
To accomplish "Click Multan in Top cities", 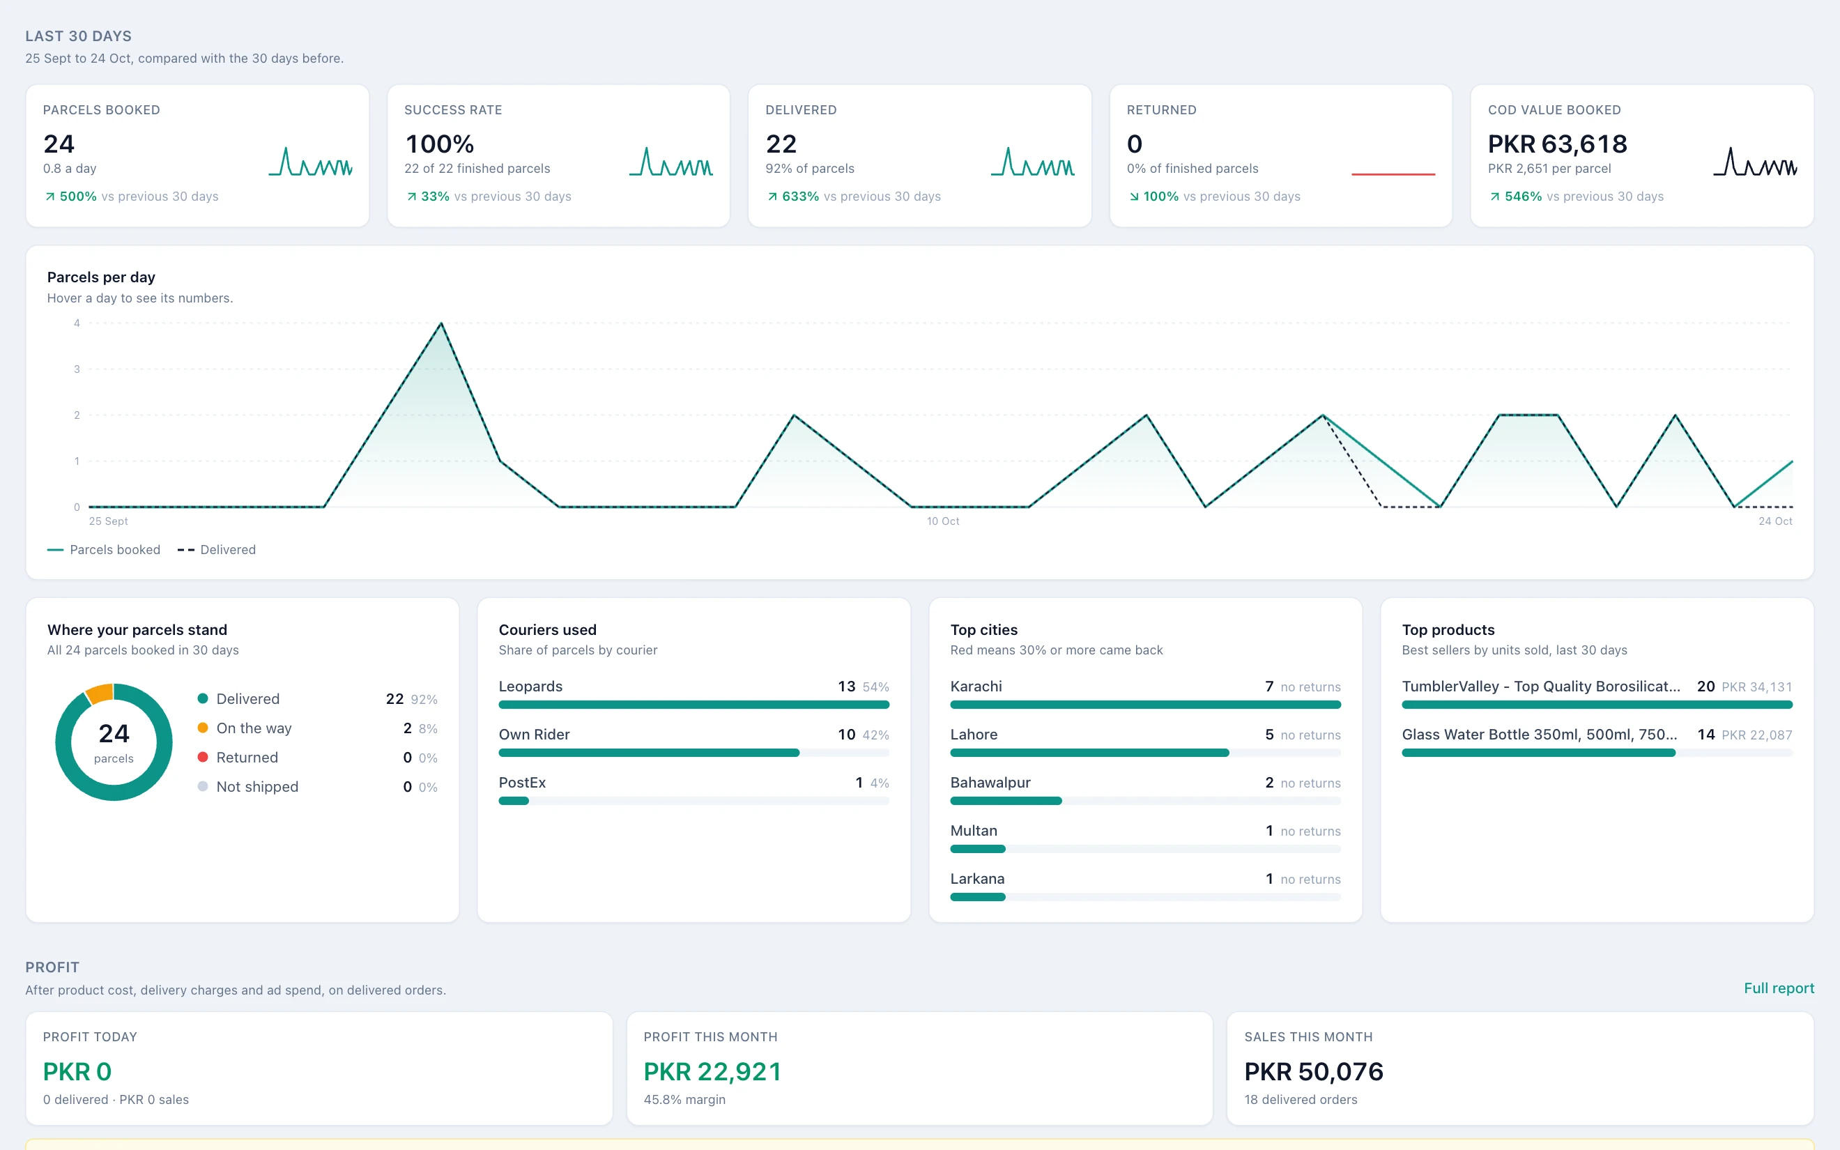I will (973, 831).
